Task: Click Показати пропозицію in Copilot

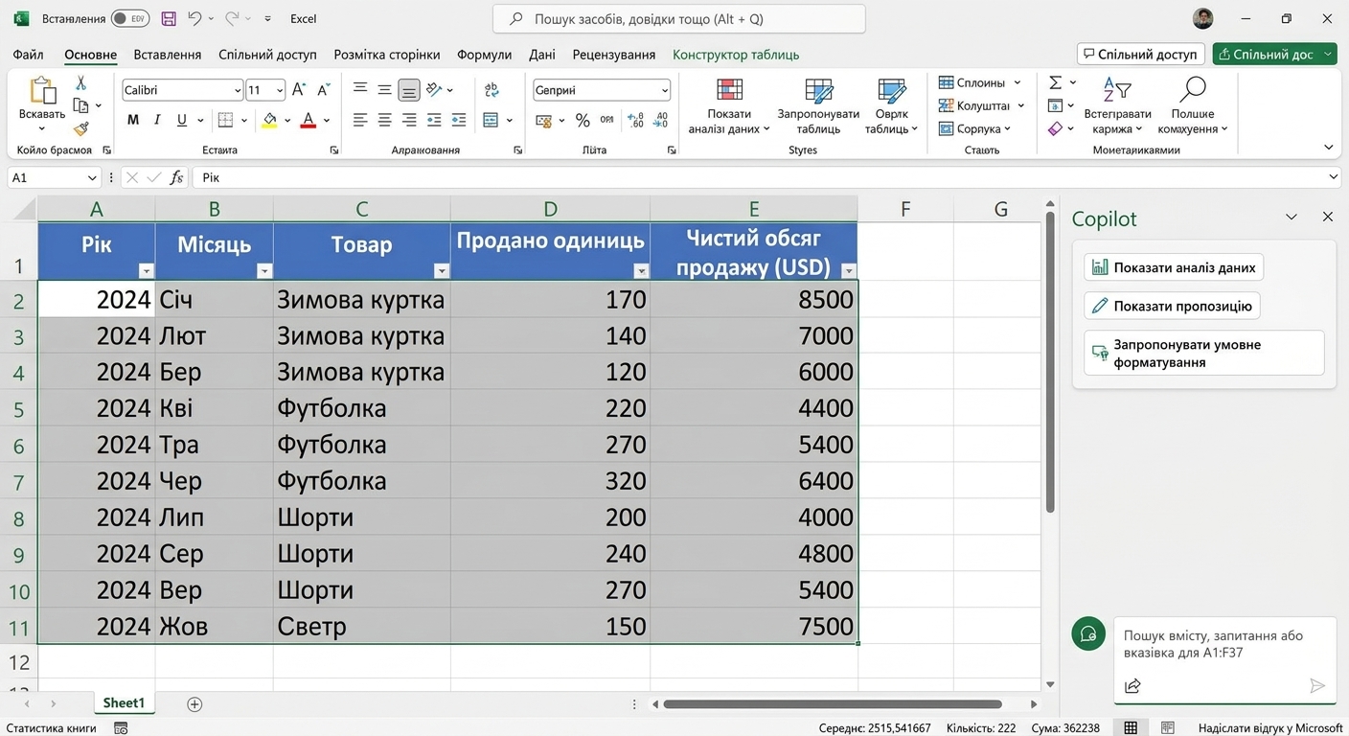Action: [1172, 306]
